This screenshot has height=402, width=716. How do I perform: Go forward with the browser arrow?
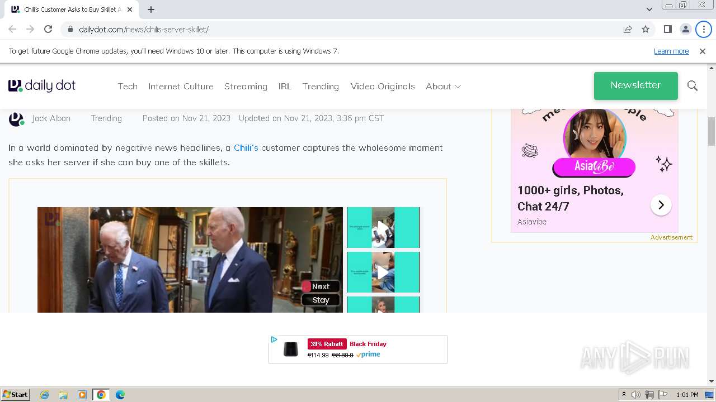tap(30, 29)
